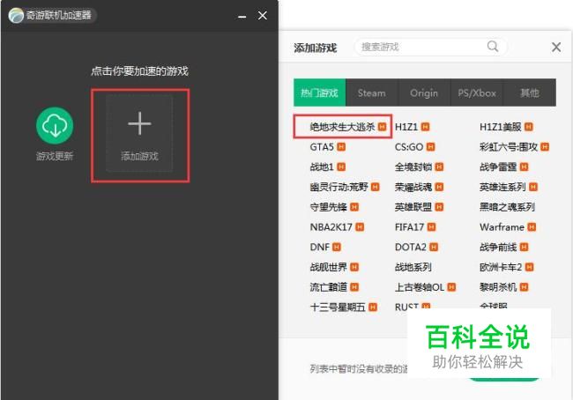573x400 pixels.
Task: Click the H badge next to 战地1
Action: 341,167
